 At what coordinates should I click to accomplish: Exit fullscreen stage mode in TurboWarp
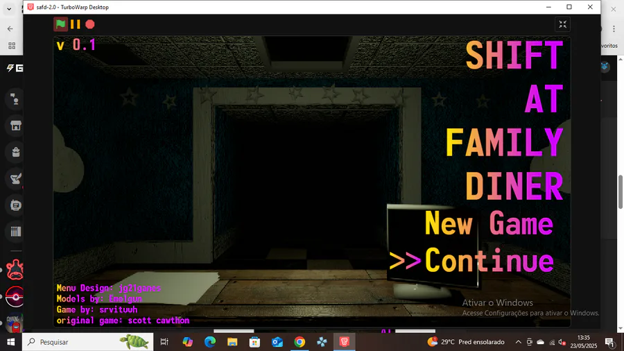pos(562,24)
